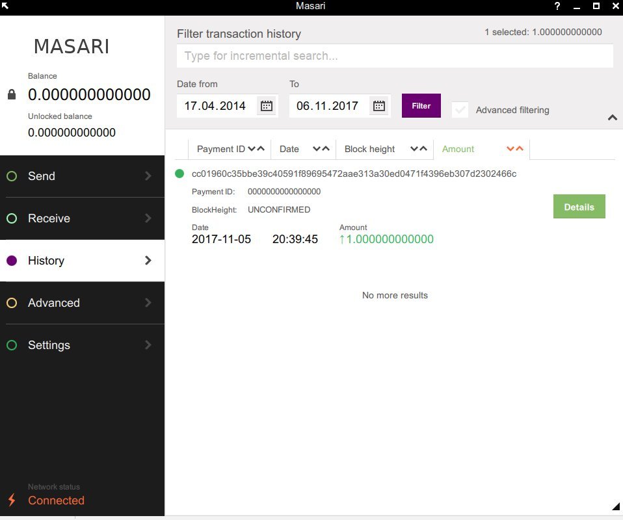Open the Receive page
The image size is (623, 520).
[x=82, y=218]
